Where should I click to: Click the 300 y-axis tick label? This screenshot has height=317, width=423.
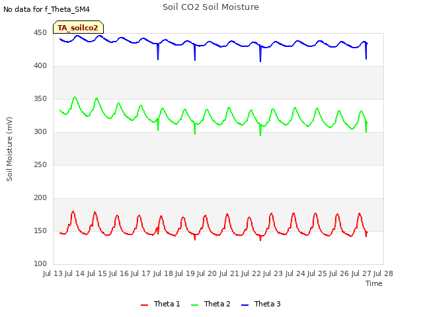click(40, 132)
